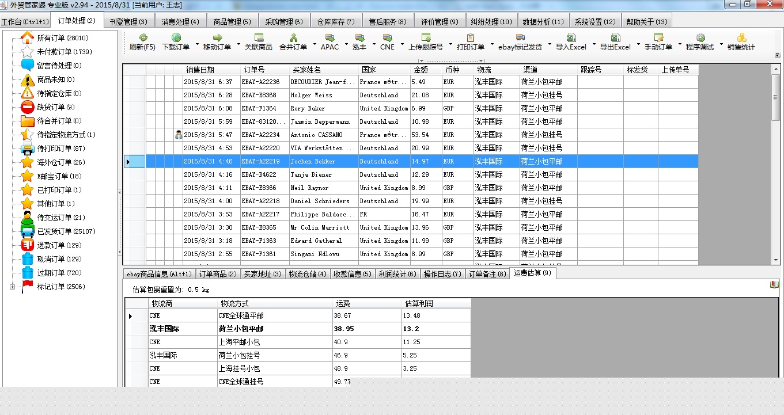Switch to the 系统设置 (12) tab

tap(595, 22)
